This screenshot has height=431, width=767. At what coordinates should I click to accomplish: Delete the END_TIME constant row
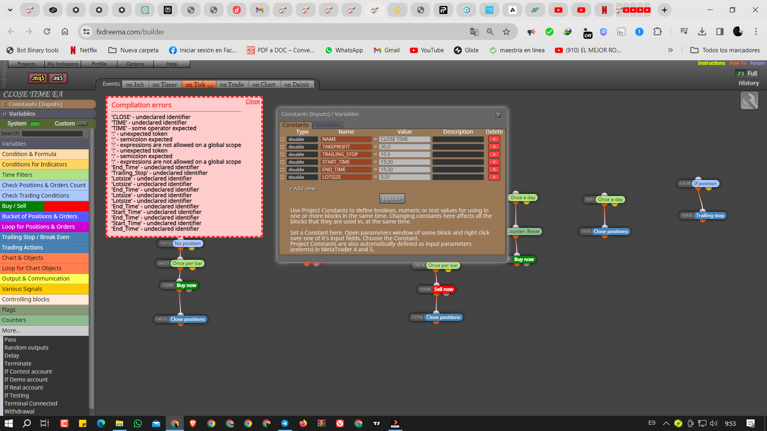494,170
